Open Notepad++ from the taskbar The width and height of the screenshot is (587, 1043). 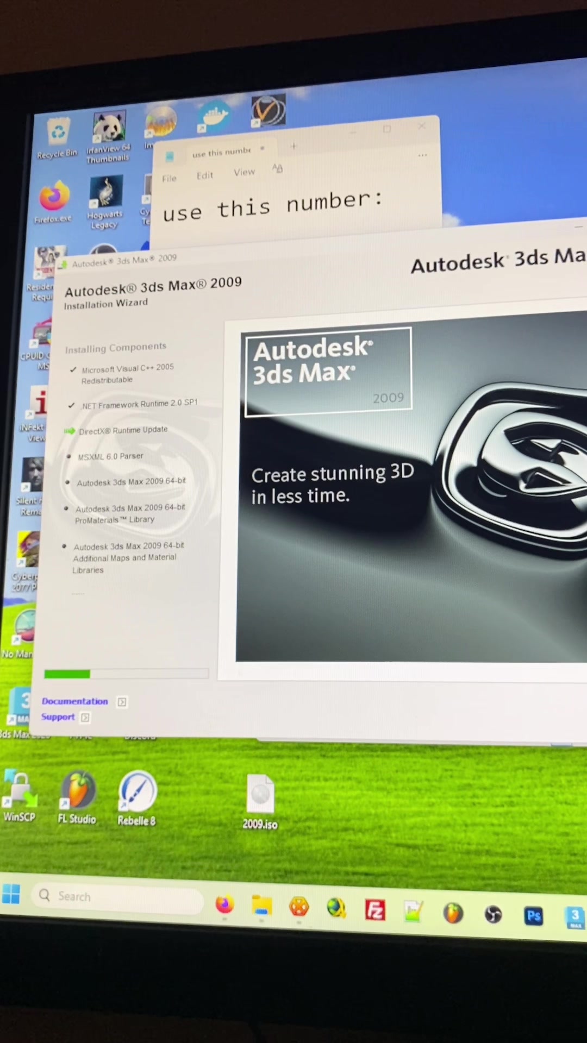[x=413, y=912]
